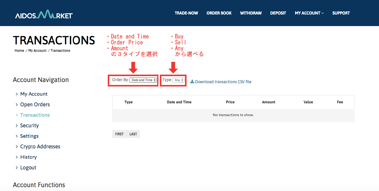Go to Security in the sidebar

tap(29, 126)
